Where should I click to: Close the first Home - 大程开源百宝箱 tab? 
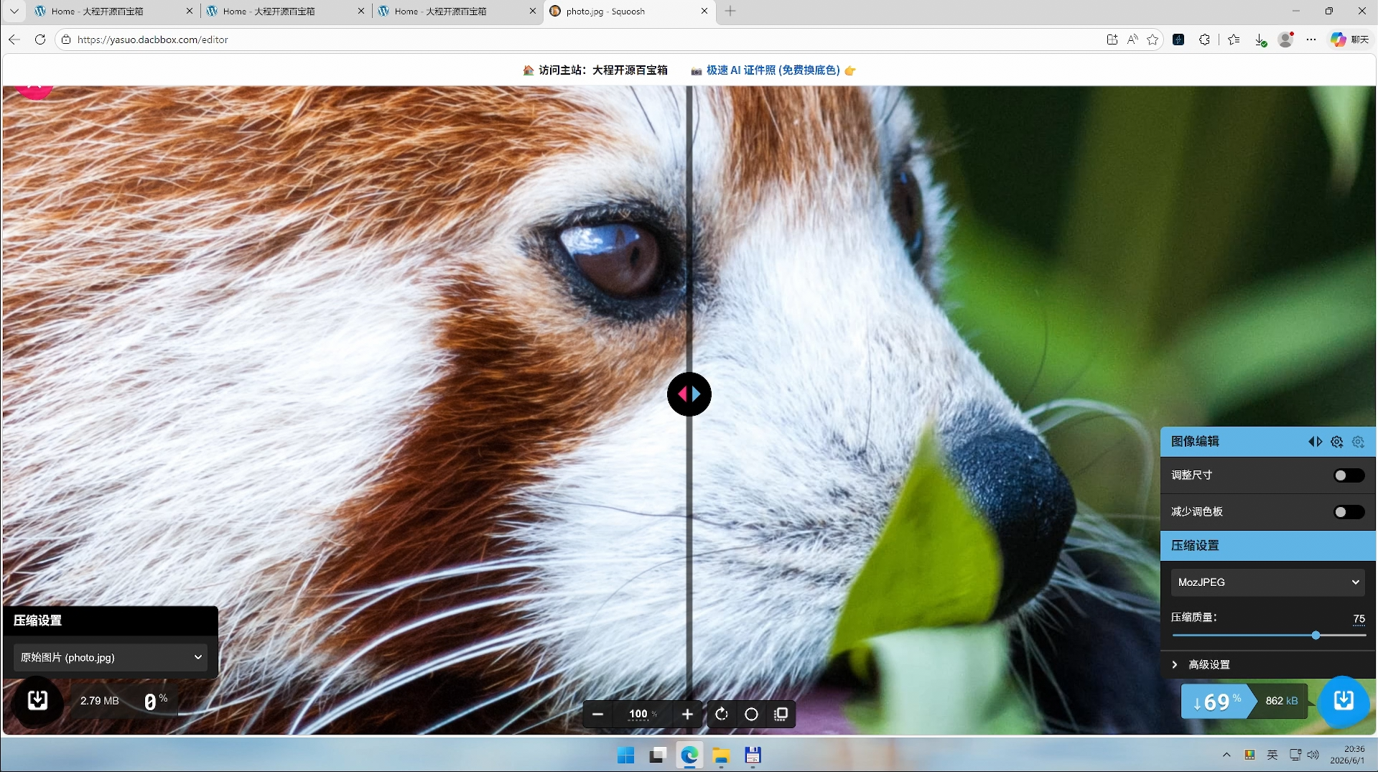pos(190,11)
